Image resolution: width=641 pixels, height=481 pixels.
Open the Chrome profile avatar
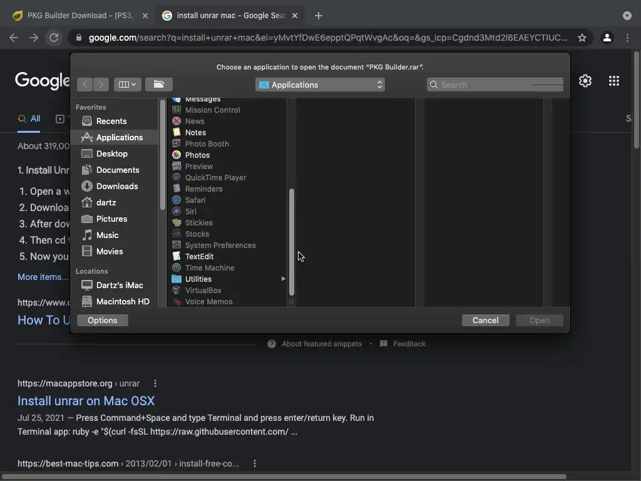click(607, 38)
